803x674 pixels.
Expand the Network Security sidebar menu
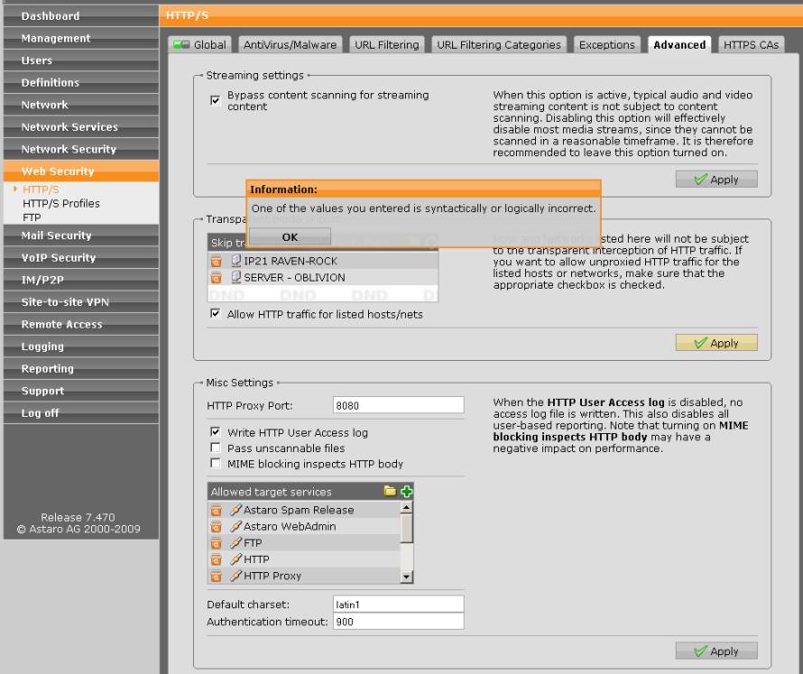coord(69,149)
